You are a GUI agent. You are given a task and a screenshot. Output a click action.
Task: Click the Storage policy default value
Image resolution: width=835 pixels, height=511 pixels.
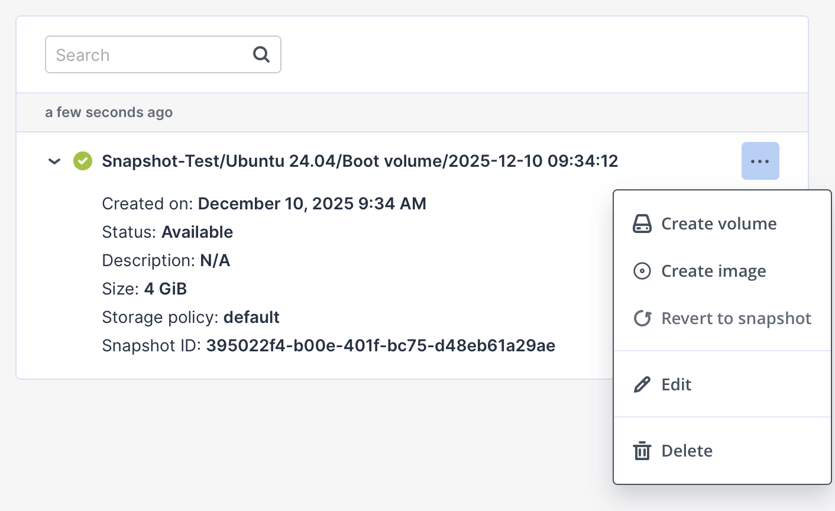[x=251, y=317]
